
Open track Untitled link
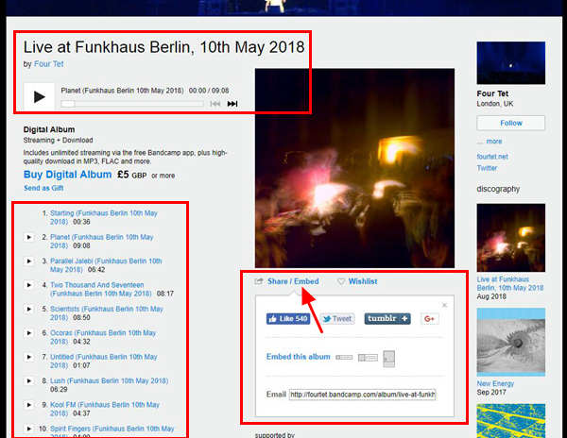(x=103, y=361)
